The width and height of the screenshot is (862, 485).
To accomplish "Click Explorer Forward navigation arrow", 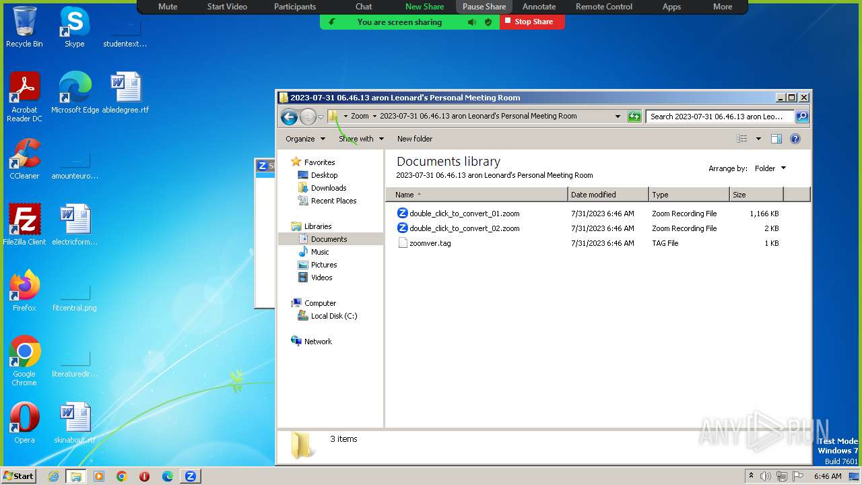I will pos(308,117).
